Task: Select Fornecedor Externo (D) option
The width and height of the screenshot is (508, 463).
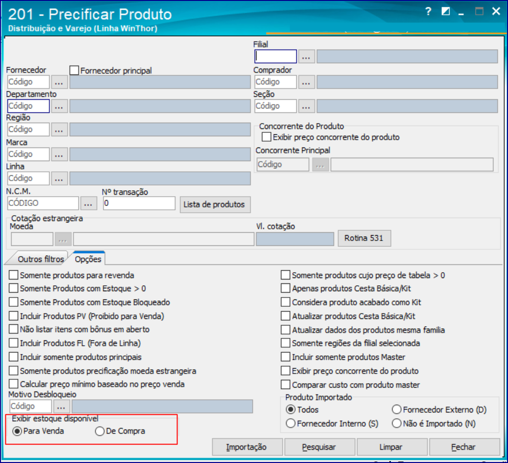Action: point(396,409)
